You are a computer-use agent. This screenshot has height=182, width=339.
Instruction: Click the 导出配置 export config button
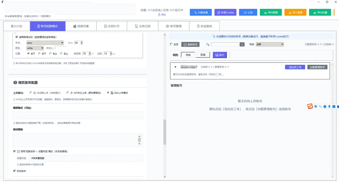click(x=271, y=12)
